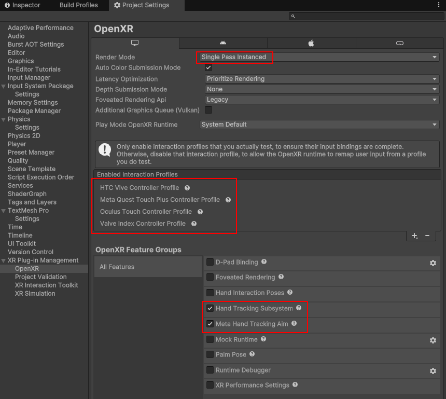Screen dimensions: 446x399
Task: Open D-Pad Binding settings gear
Action: pos(433,263)
